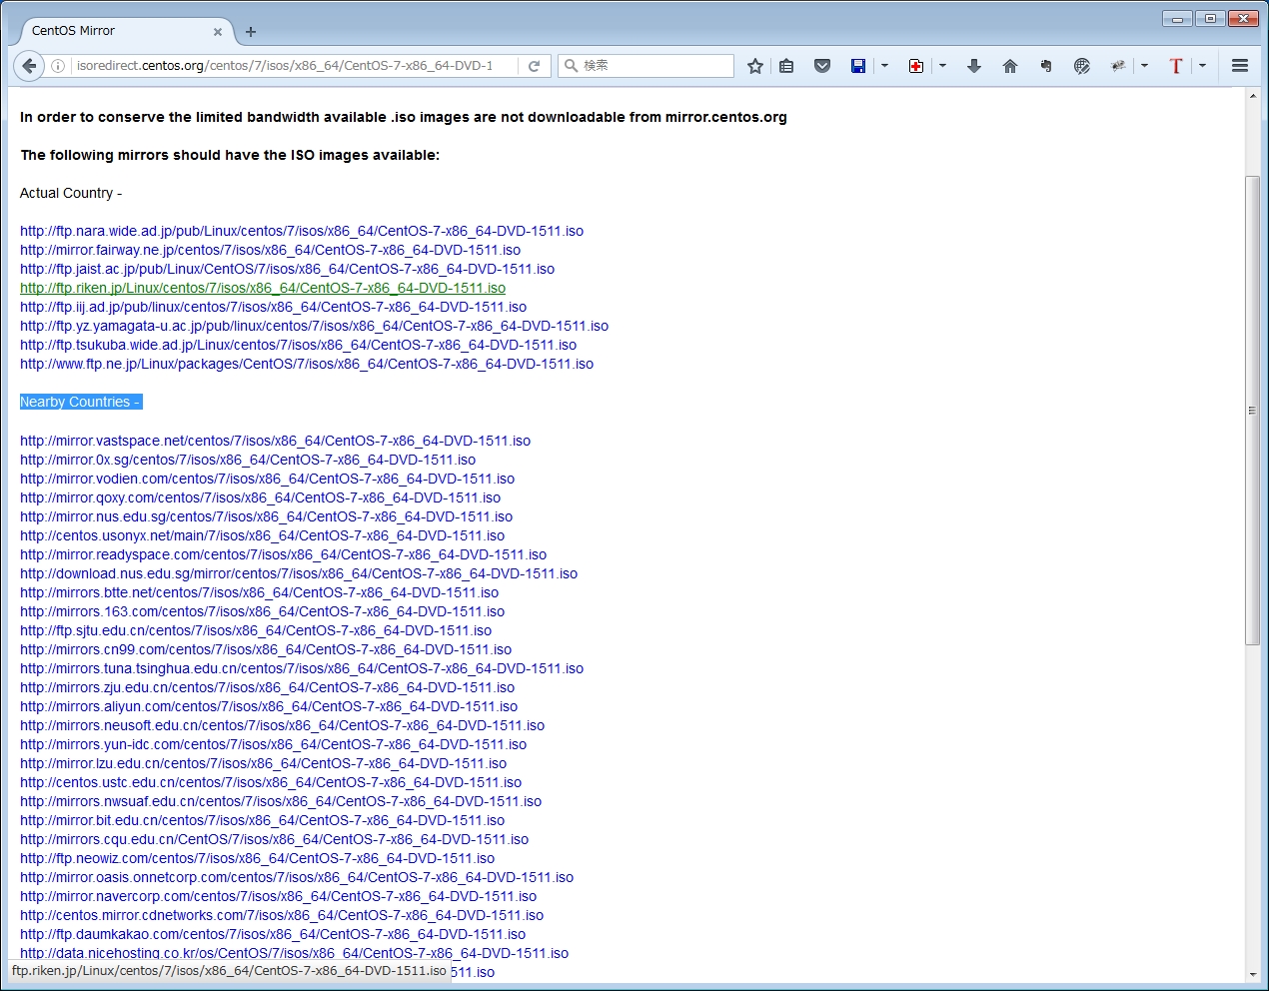
Task: Click the blue floppy disk save icon
Action: 858,66
